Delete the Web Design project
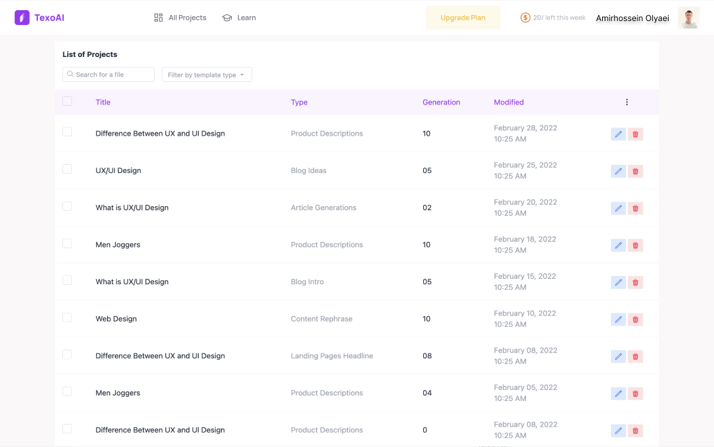Image resolution: width=714 pixels, height=447 pixels. (635, 319)
